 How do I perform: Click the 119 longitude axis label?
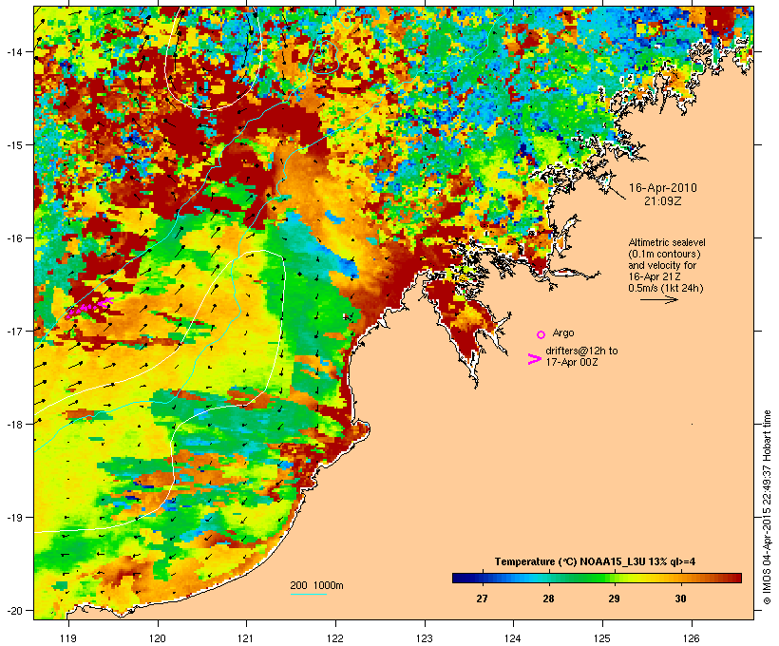tap(68, 638)
